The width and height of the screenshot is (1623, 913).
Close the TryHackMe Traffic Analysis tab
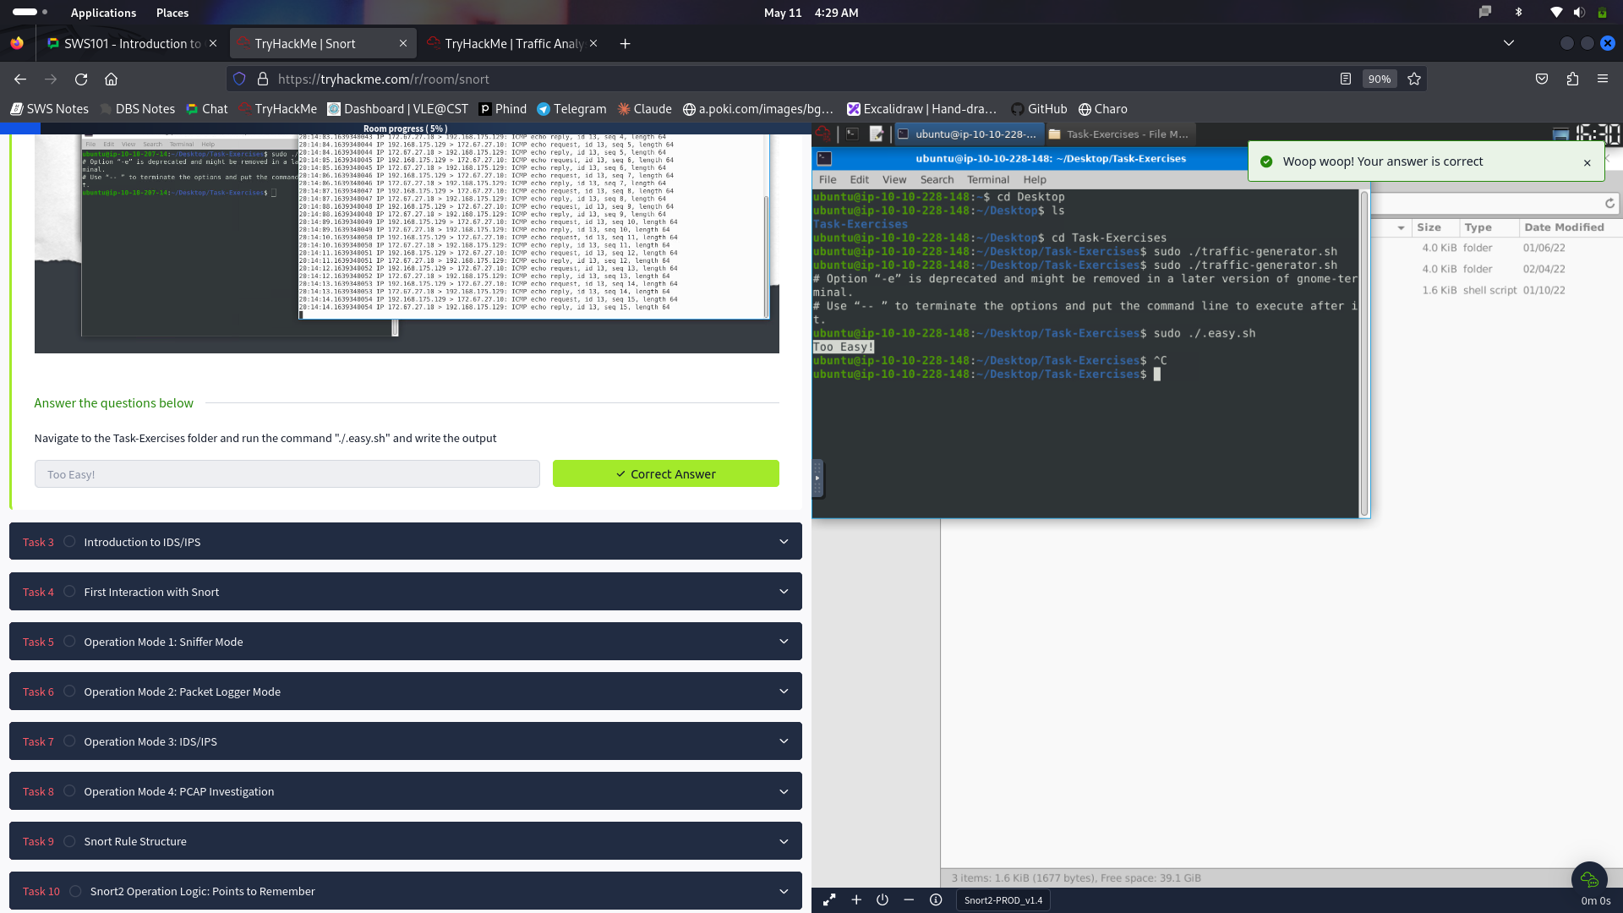(x=593, y=43)
